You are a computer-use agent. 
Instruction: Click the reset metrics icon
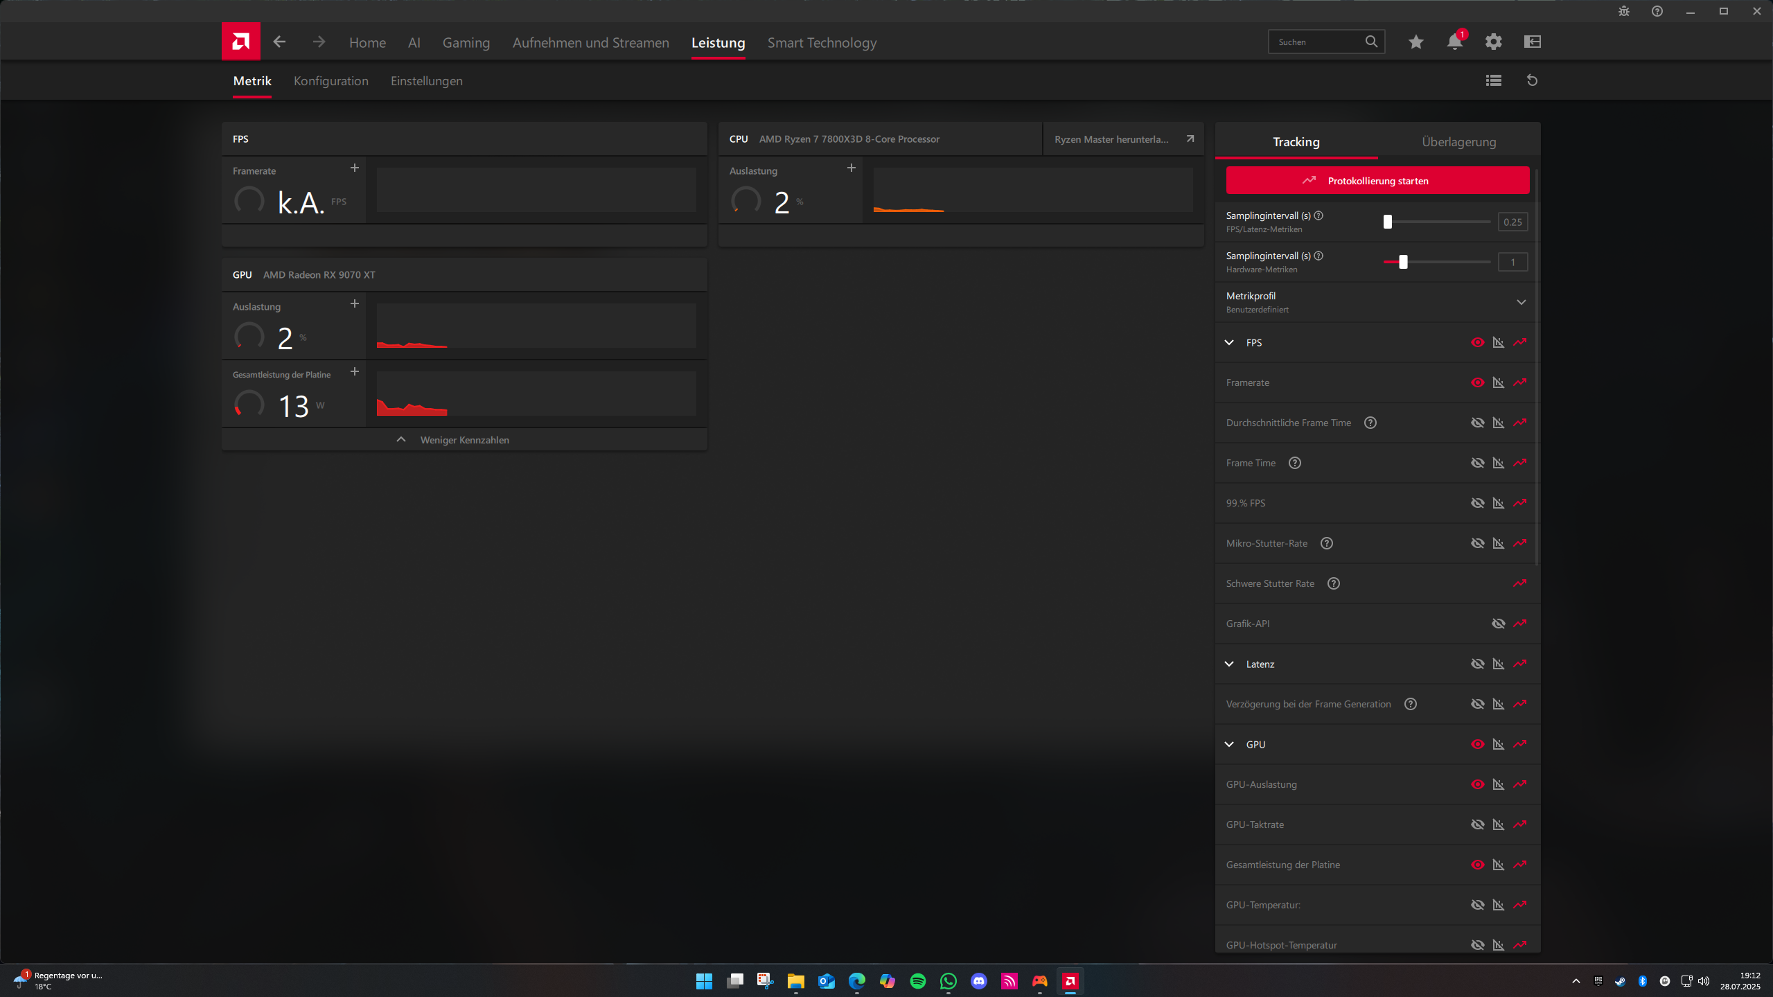1532,81
